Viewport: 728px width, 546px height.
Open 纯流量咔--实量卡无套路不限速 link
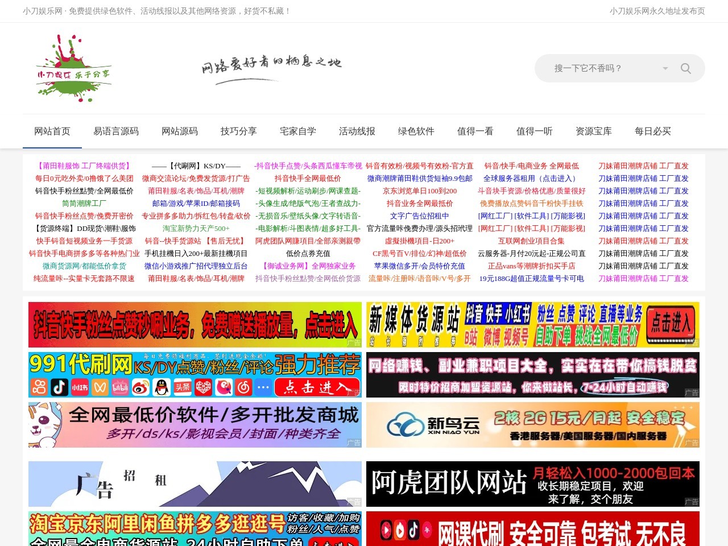click(84, 279)
